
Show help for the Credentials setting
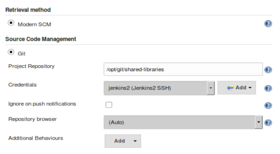pos(268,88)
